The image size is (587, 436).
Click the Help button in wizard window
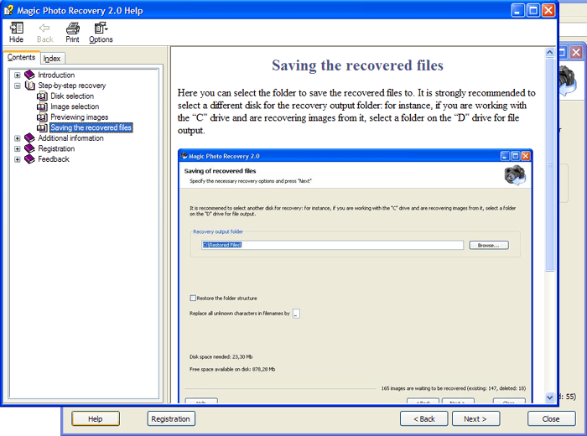(96, 418)
